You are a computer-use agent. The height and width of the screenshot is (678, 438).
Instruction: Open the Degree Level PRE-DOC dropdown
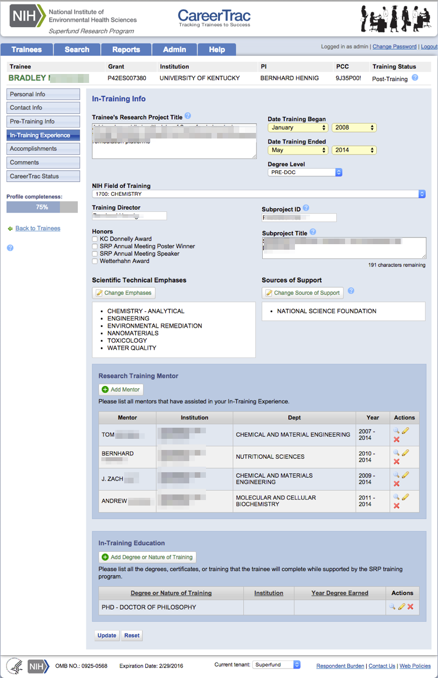click(x=305, y=172)
